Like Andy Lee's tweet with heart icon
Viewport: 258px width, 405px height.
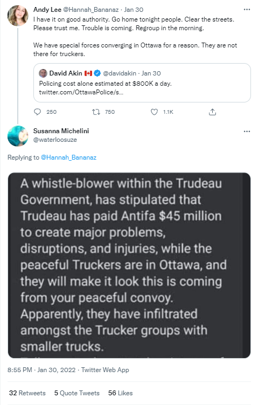[x=154, y=112]
